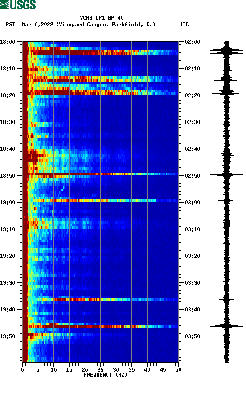Click the '02:30' UTC time label
246x398 pixels.
[x=193, y=122]
